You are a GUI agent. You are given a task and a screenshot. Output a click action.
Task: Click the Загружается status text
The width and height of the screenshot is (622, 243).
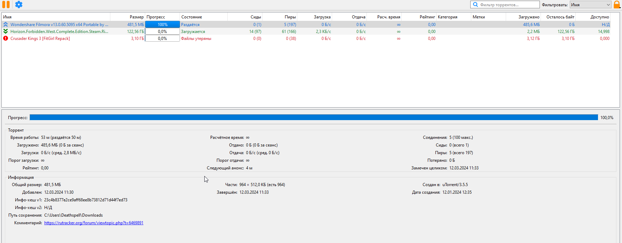pyautogui.click(x=193, y=31)
